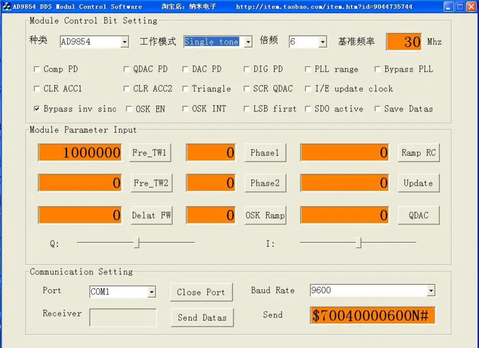Click the Send Datas button
The image size is (479, 348).
tap(202, 318)
